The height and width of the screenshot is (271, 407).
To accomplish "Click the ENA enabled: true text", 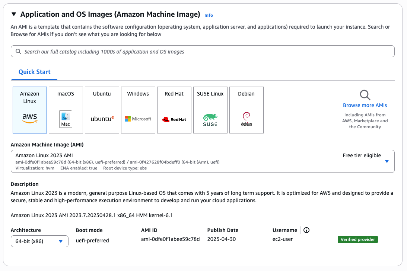I will (x=79, y=168).
